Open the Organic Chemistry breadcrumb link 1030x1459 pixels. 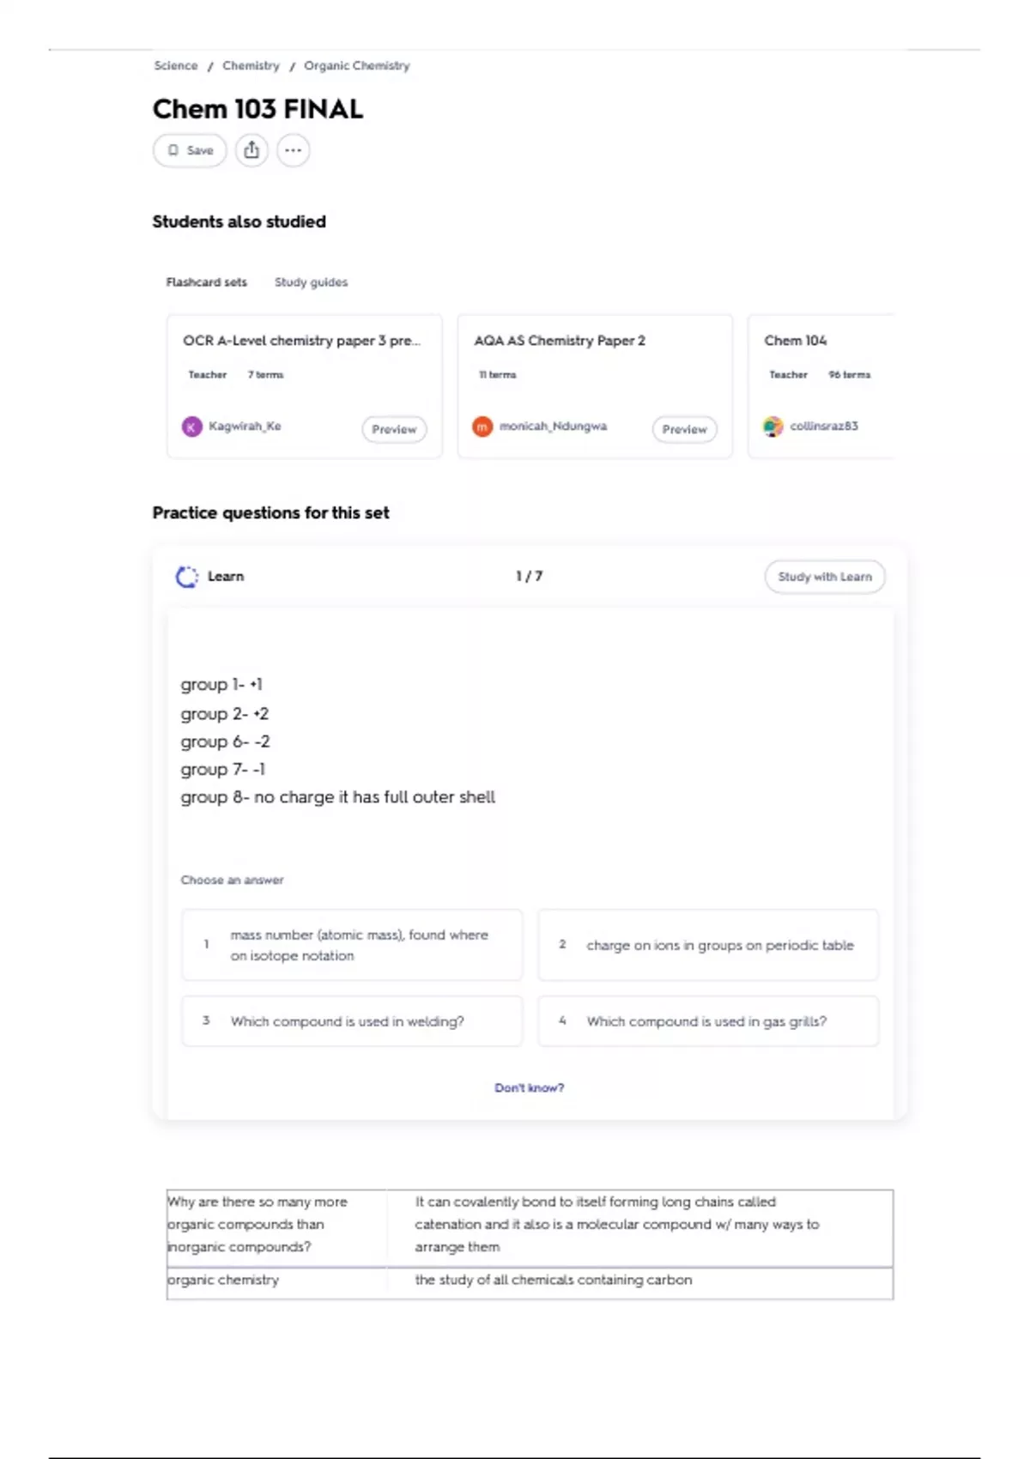point(357,66)
